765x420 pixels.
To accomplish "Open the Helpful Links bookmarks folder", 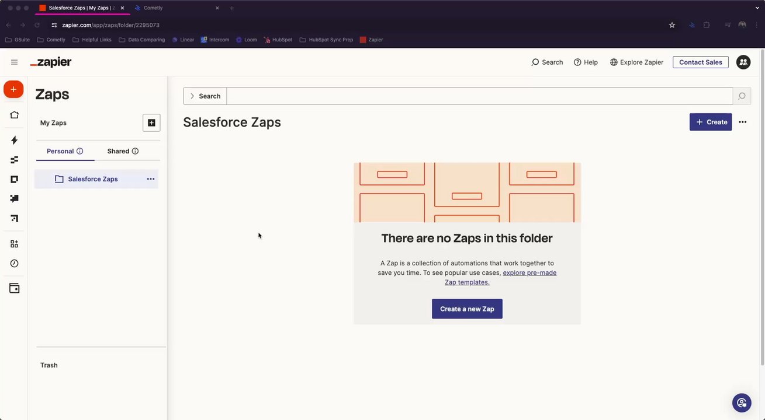I will 92,40.
